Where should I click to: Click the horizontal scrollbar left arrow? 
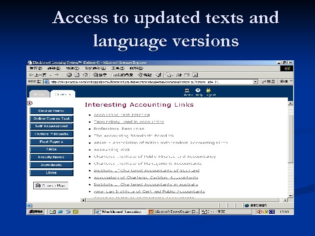(83, 200)
